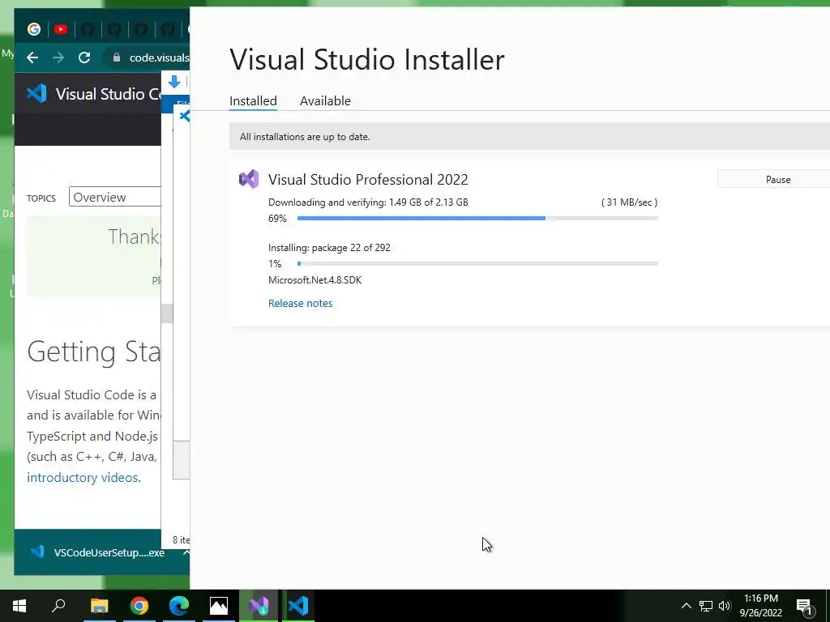Switch to the Installed tab
This screenshot has width=830, height=622.
[253, 100]
